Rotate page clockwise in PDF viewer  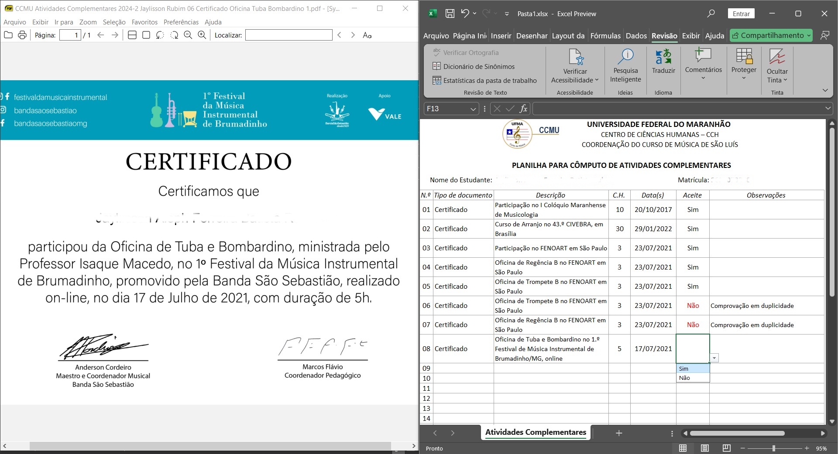[174, 35]
